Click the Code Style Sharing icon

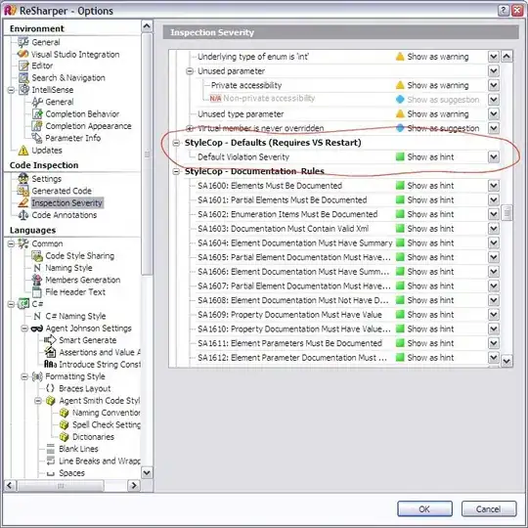[37, 255]
